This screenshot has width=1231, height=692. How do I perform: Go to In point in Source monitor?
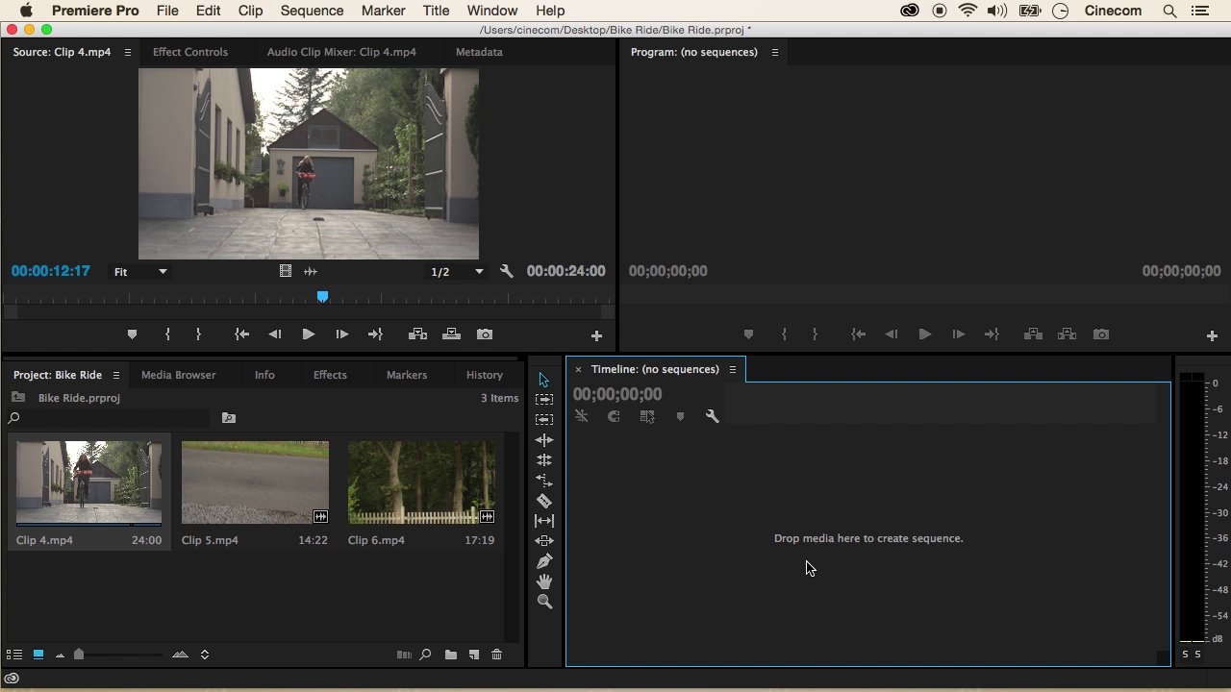(x=241, y=334)
